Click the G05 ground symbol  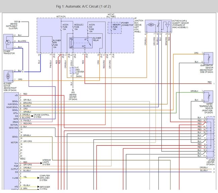pos(19,22)
